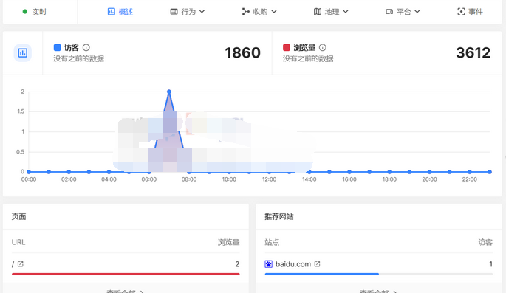
Task: Click the 地理 map icon
Action: (x=318, y=12)
